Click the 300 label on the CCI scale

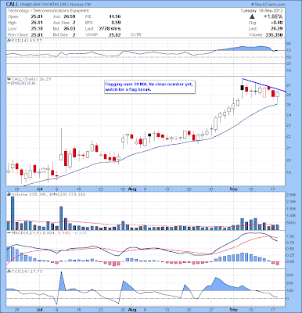tap(290, 275)
